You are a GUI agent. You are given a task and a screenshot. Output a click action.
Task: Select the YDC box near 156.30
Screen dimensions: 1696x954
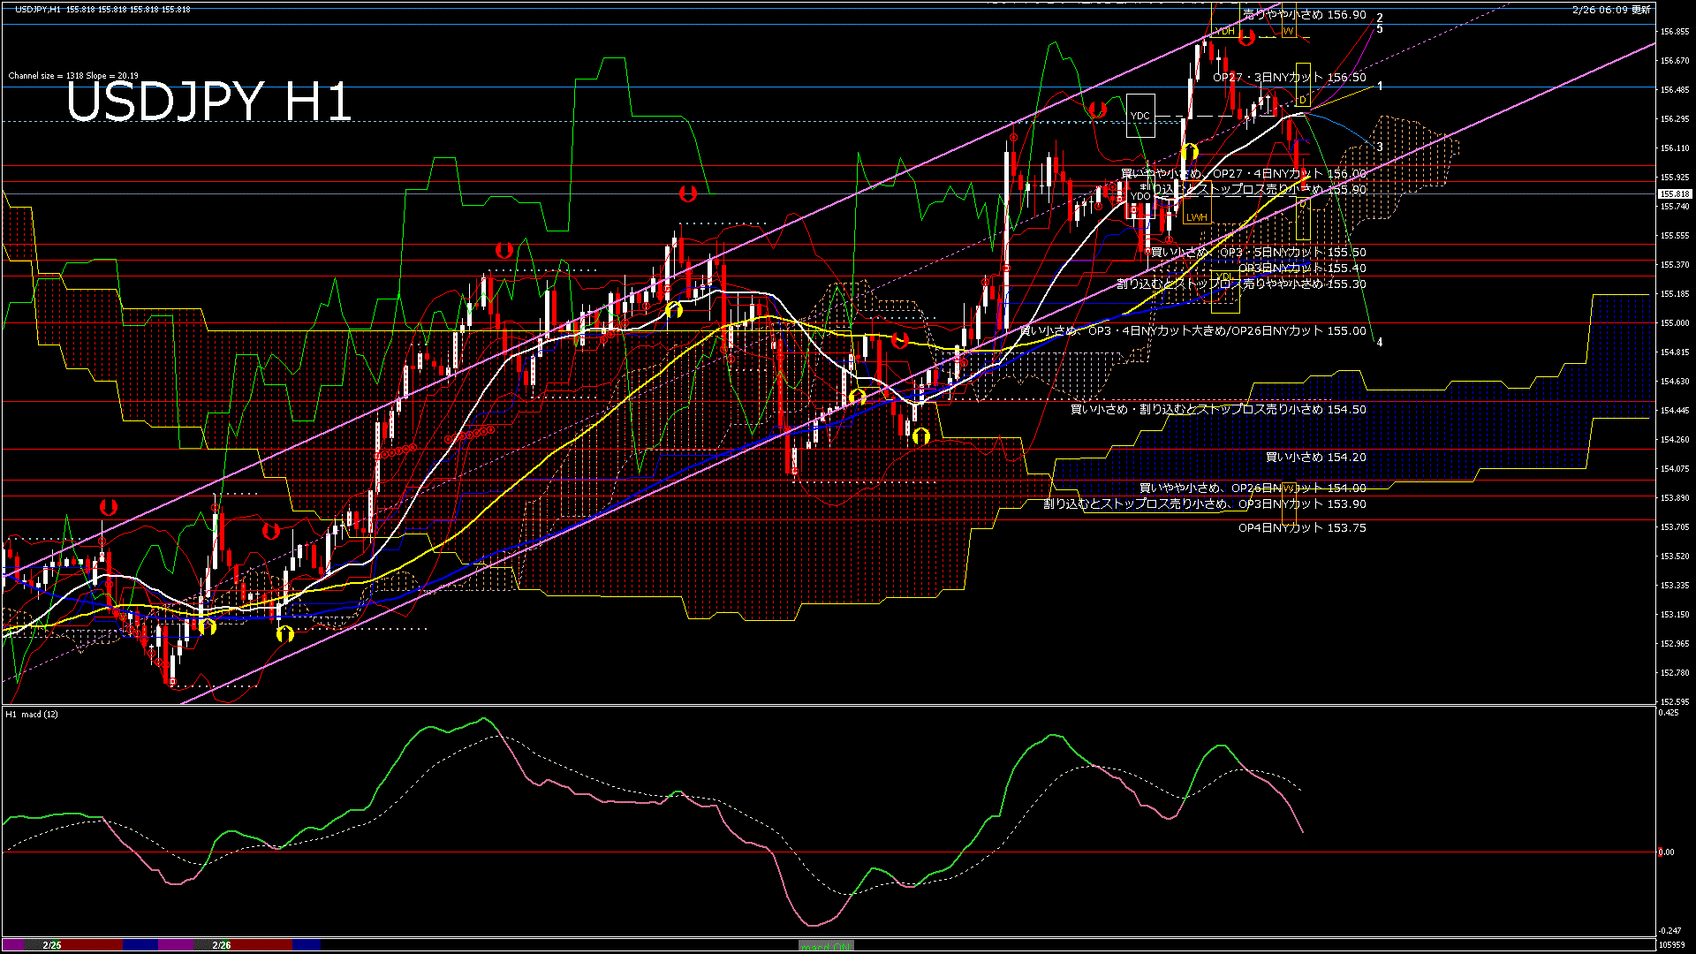[x=1140, y=116]
